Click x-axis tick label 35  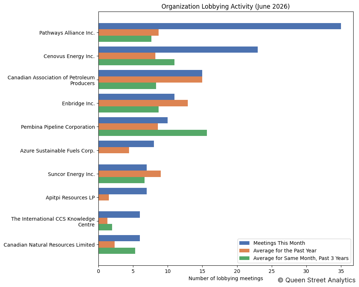pos(341,271)
